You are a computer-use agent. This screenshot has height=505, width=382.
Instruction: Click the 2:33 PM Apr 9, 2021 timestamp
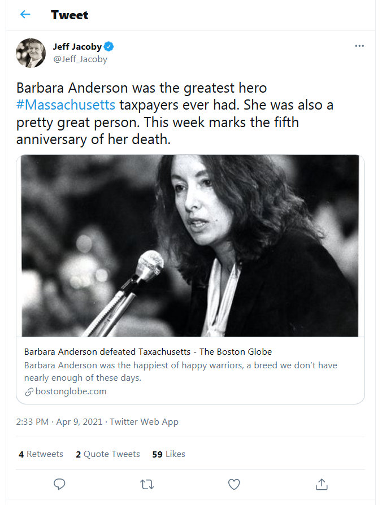click(59, 422)
